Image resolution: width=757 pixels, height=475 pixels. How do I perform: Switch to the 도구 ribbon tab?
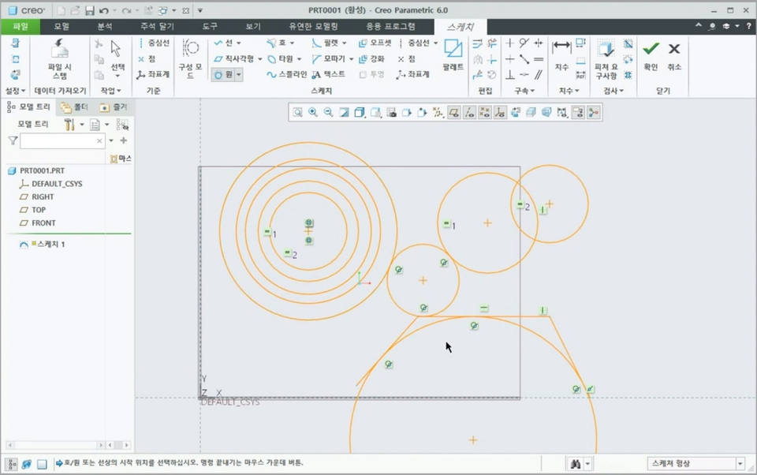click(210, 27)
